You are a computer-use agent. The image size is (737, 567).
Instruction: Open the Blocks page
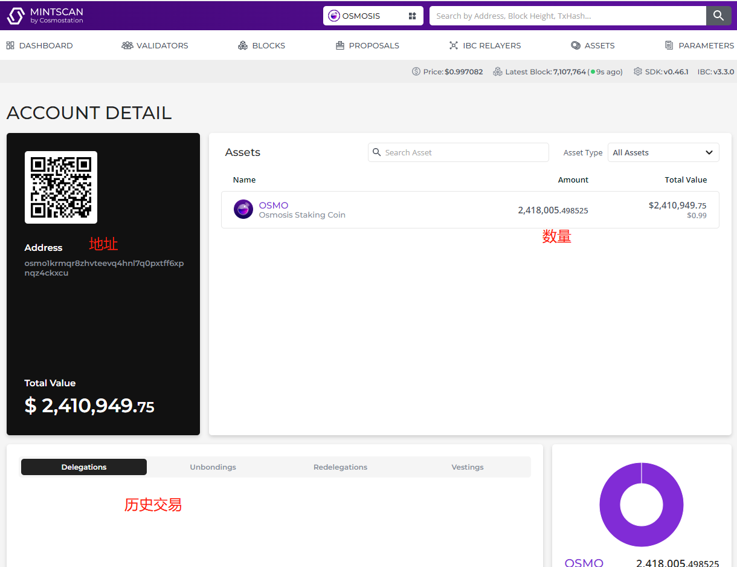(262, 45)
